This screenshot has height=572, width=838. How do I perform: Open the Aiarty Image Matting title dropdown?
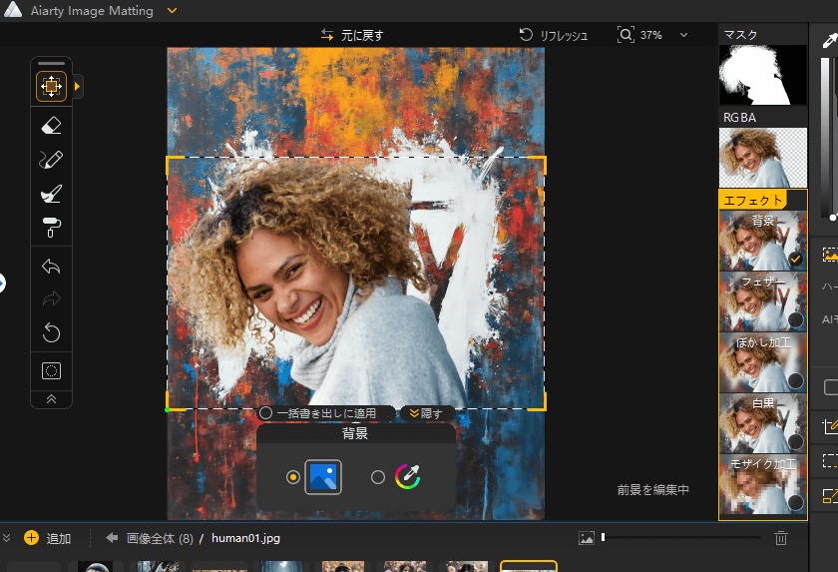[173, 11]
